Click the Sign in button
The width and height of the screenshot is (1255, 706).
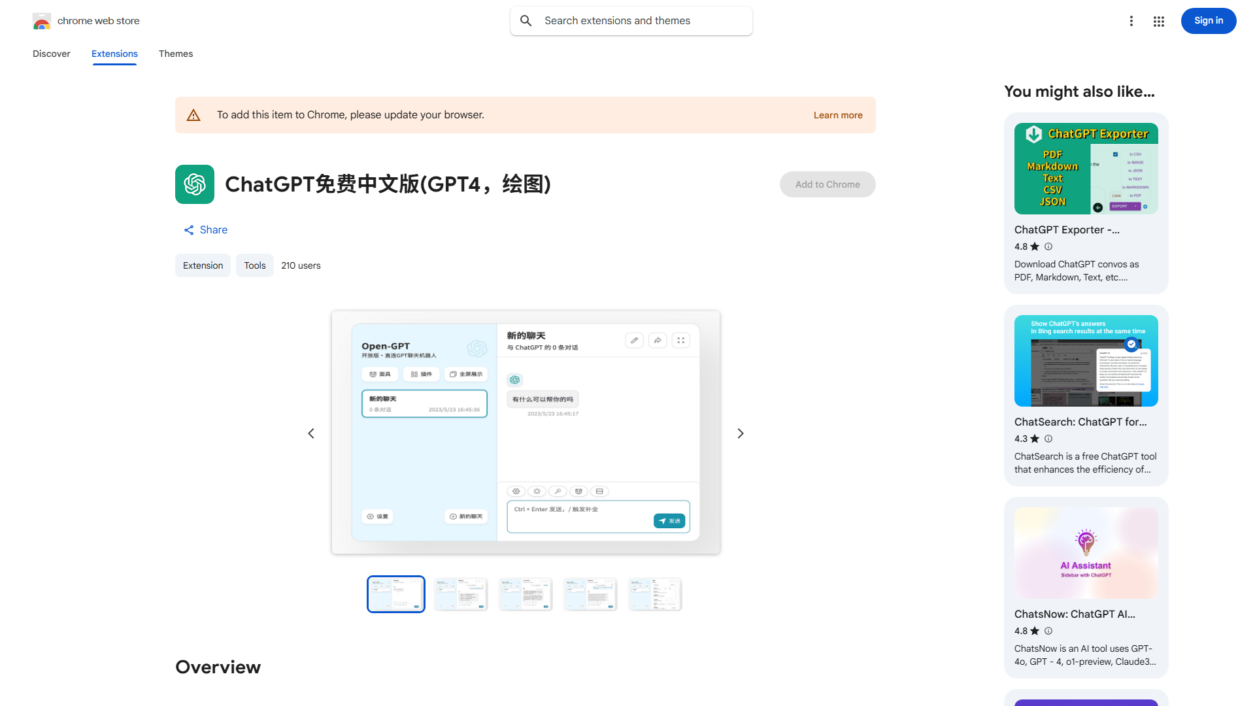click(1208, 20)
